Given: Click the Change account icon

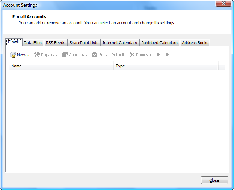Looking at the screenshot, I should pos(65,55).
